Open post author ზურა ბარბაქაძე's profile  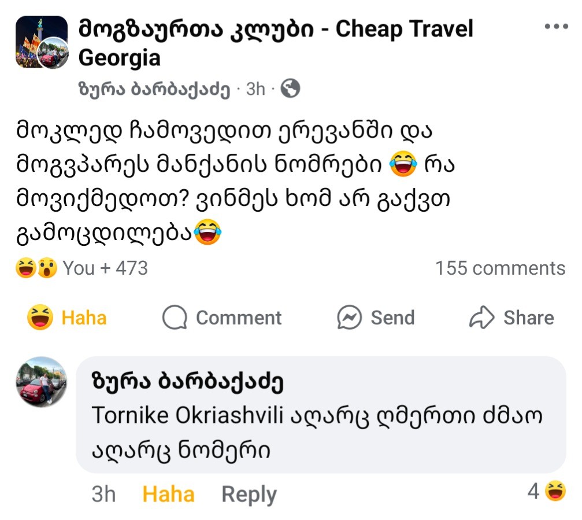pos(154,89)
